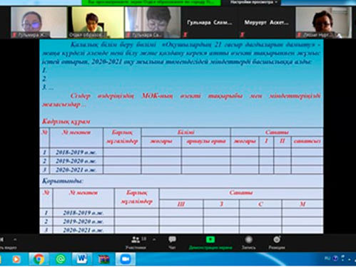Start recording with the Record button
Image resolution: width=356 pixels, height=267 pixels.
tap(248, 243)
